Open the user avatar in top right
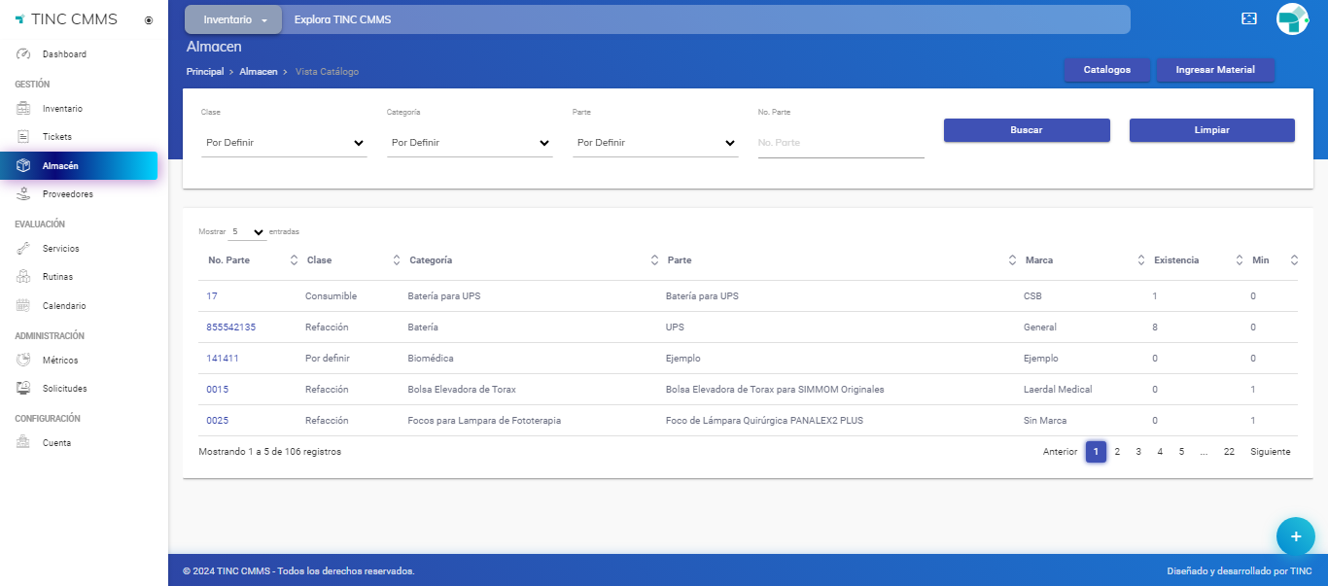Image resolution: width=1328 pixels, height=586 pixels. (1292, 19)
